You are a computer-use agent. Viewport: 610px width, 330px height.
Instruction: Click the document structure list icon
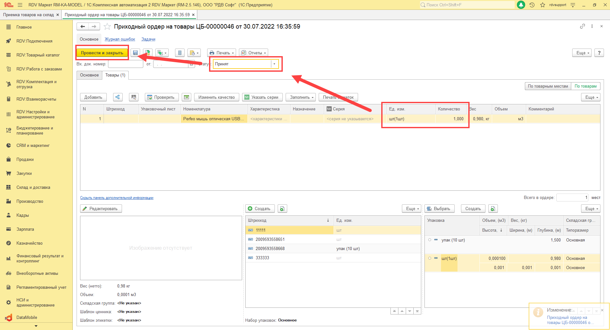180,53
